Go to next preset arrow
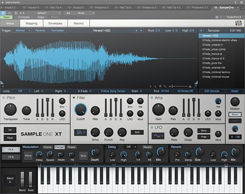This screenshot has height=194, width=245. (24, 13)
